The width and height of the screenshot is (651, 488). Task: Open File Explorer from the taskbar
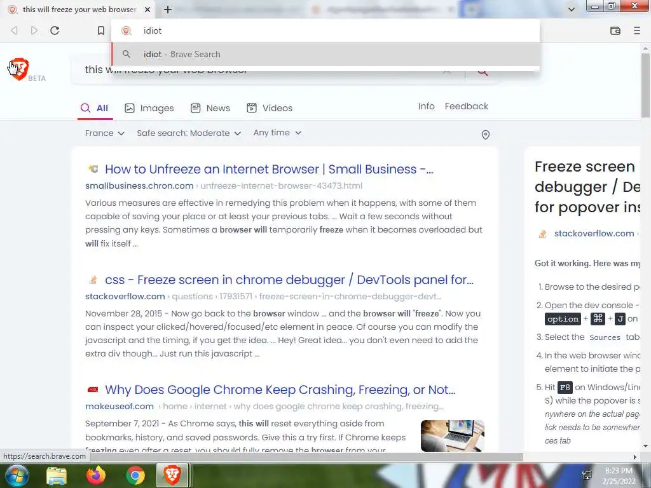coord(57,475)
